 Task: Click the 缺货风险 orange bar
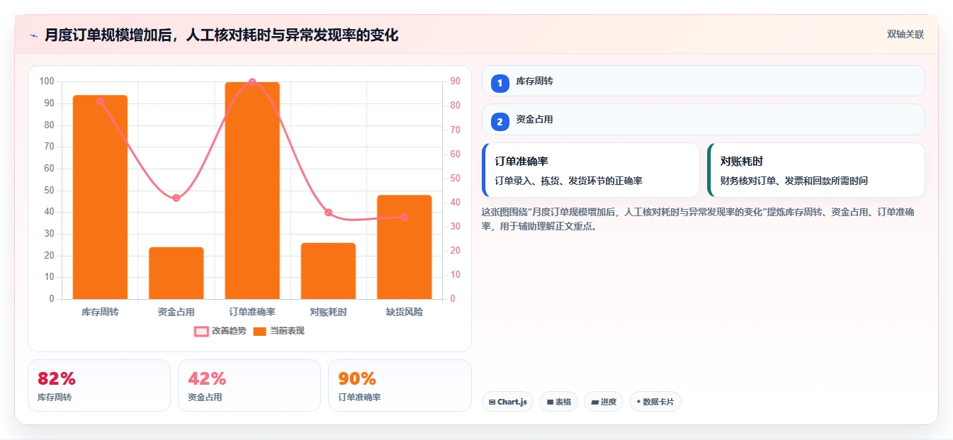click(x=404, y=247)
